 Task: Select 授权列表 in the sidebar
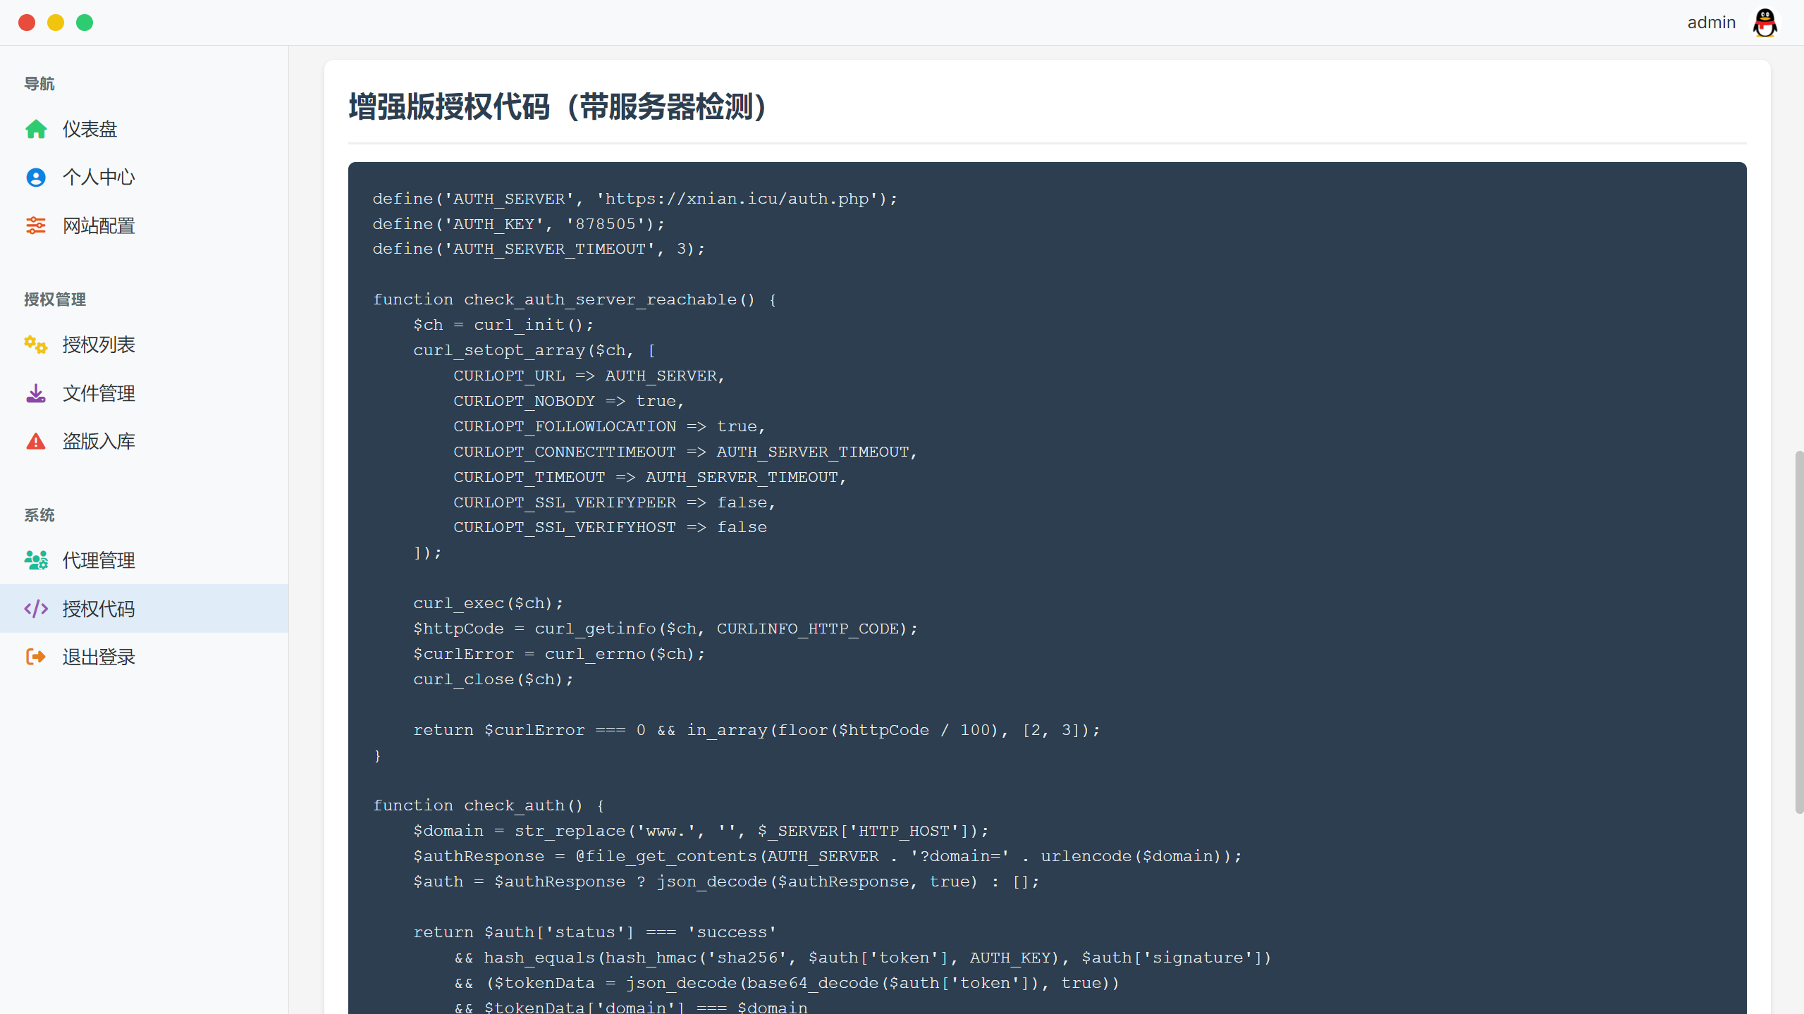[x=99, y=345]
